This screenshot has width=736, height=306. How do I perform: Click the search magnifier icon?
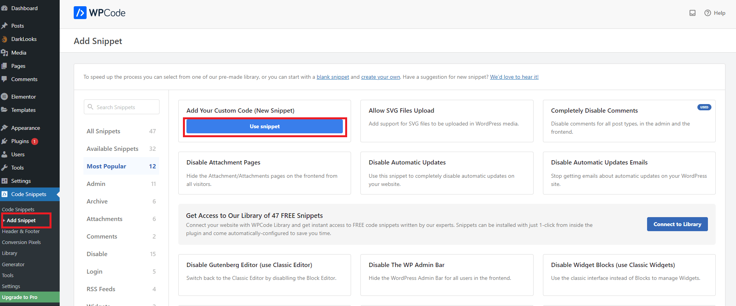tap(90, 107)
